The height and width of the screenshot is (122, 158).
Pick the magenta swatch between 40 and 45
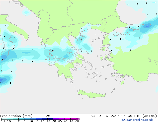pyautogui.click(x=68, y=119)
